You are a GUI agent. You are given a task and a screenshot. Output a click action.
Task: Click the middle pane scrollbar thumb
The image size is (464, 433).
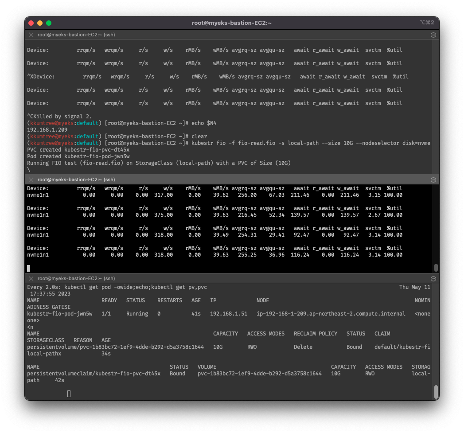pos(436,268)
